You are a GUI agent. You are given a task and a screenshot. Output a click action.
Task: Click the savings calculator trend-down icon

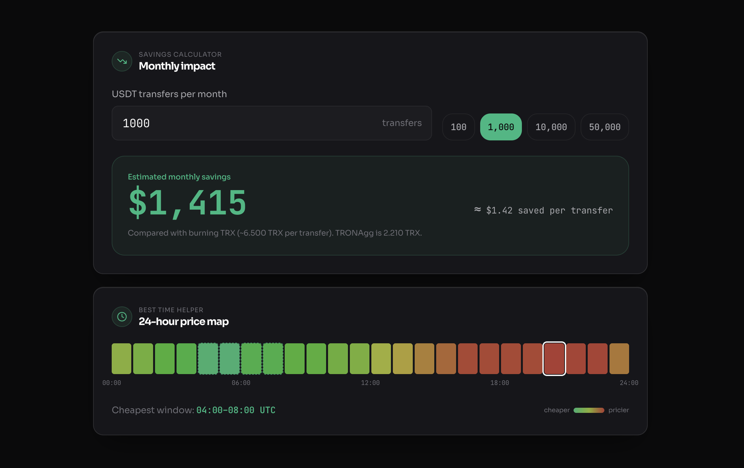(122, 61)
